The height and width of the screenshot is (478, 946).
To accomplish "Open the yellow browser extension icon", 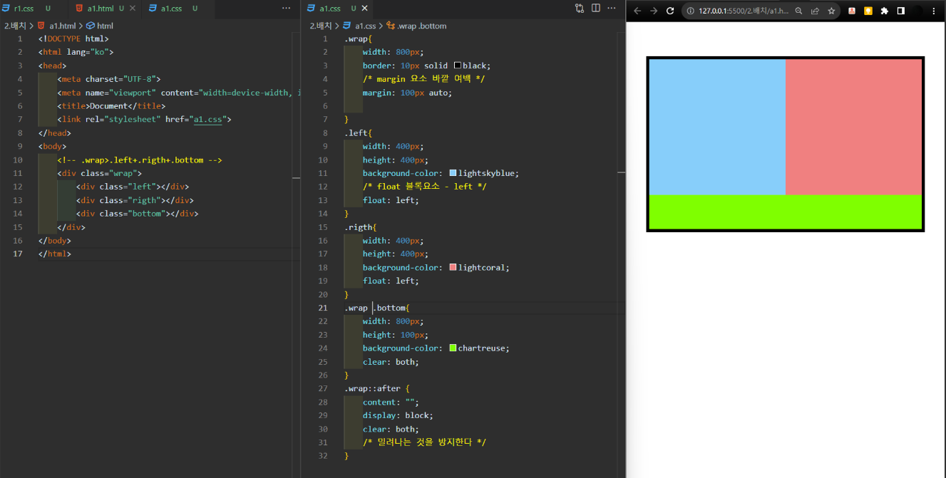I will point(868,11).
